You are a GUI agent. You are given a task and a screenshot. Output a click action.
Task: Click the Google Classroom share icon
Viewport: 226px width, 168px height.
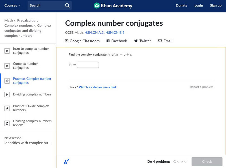(x=67, y=41)
